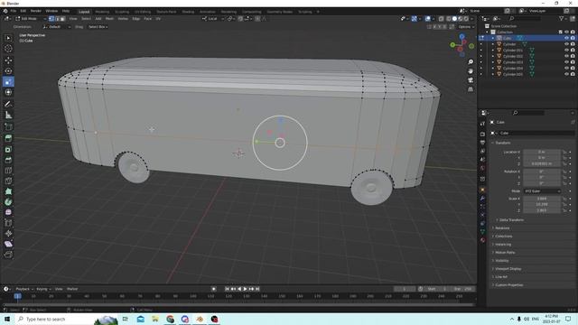Open the Vertex menu in viewport header
Viewport: 578px width, 325px height.
click(123, 18)
